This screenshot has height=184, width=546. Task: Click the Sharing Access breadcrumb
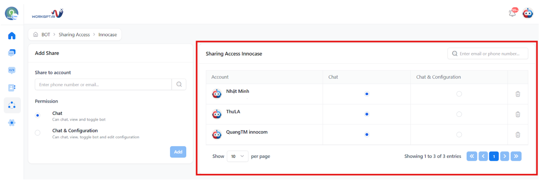[74, 34]
